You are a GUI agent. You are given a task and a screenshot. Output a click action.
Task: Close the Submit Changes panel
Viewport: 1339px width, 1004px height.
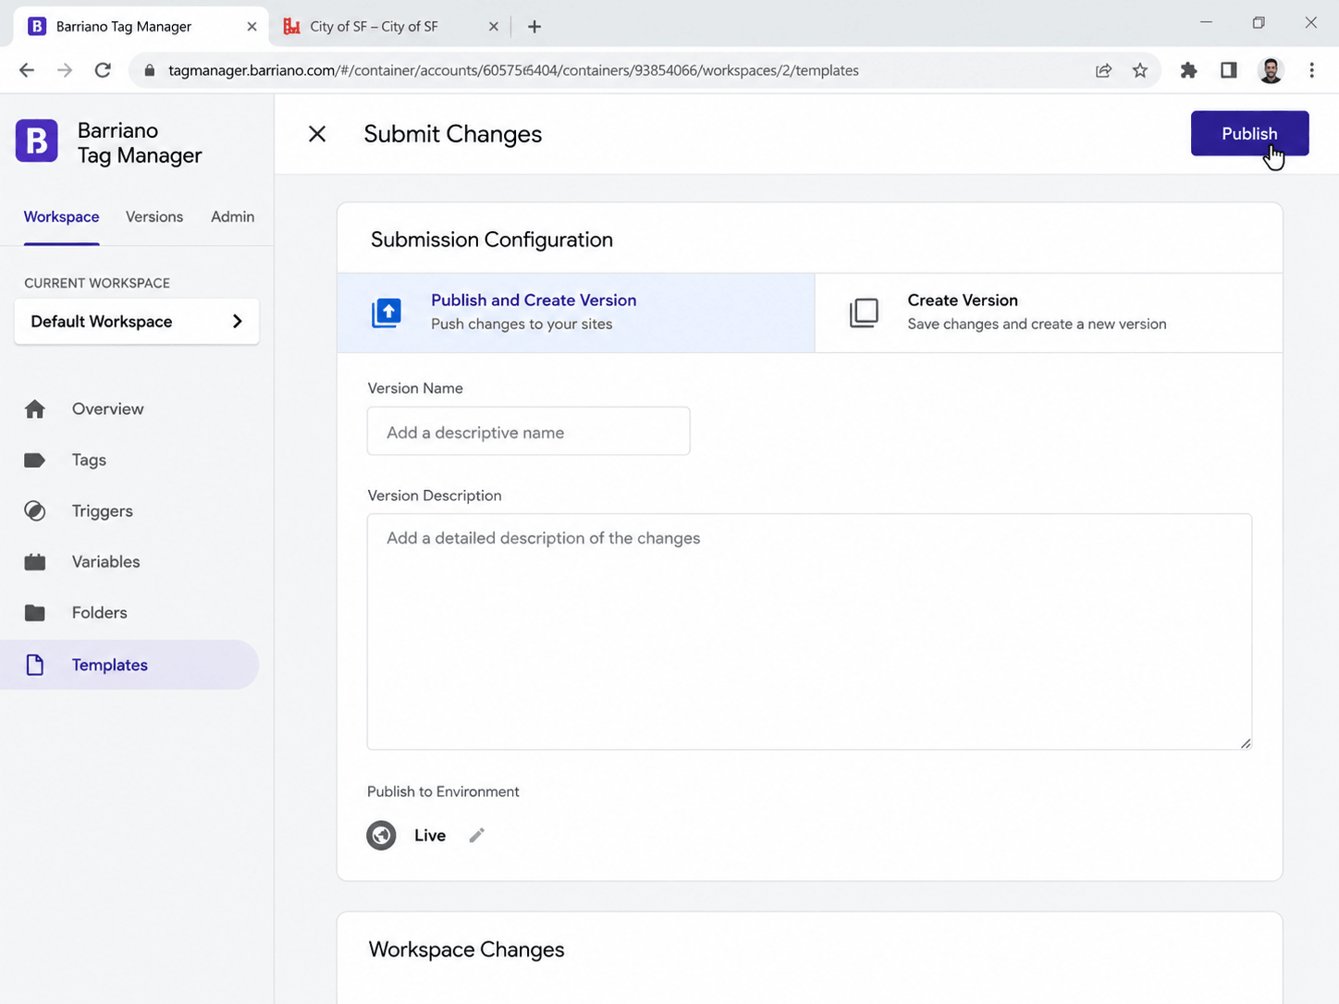pyautogui.click(x=317, y=134)
